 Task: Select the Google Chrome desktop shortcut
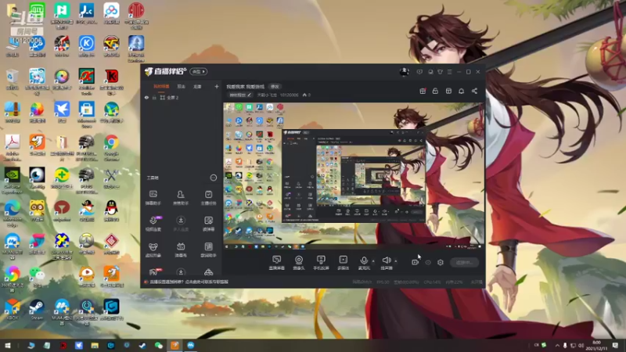[111, 148]
